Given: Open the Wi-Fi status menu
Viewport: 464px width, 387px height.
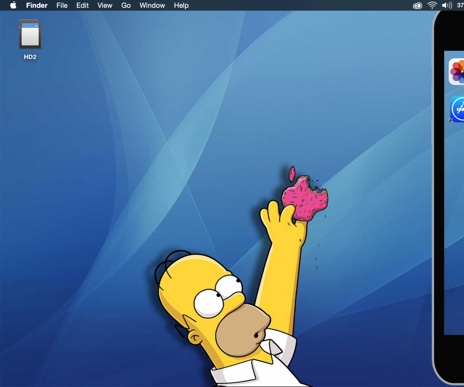Looking at the screenshot, I should (432, 5).
